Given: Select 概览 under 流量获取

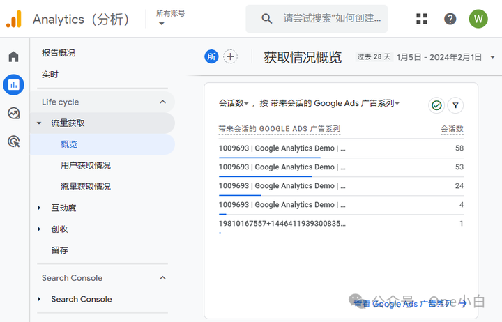Looking at the screenshot, I should (102, 144).
